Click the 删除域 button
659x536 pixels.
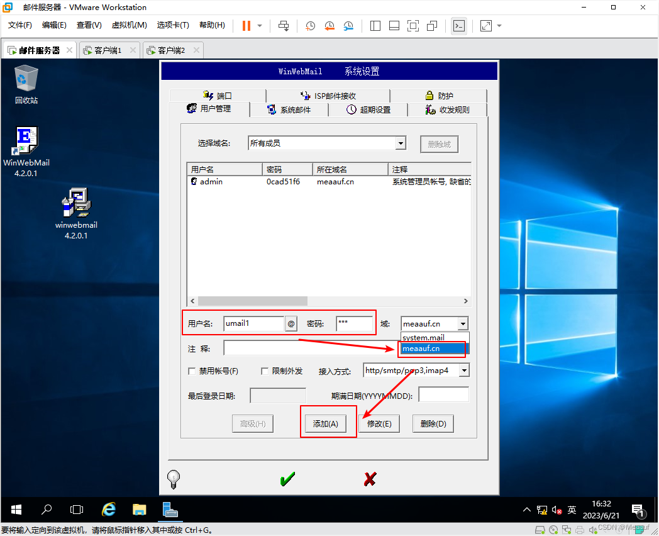click(x=439, y=144)
